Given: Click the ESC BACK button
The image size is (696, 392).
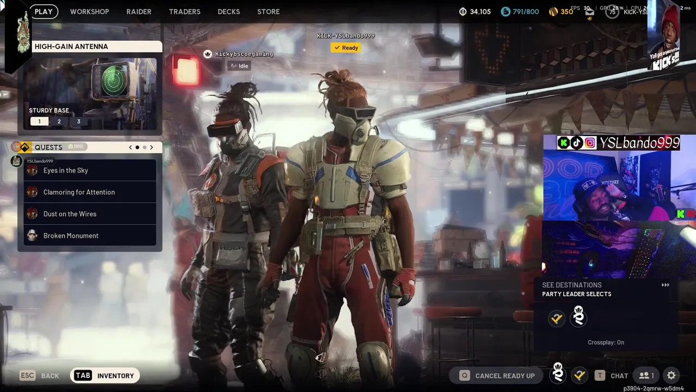Looking at the screenshot, I should (39, 376).
